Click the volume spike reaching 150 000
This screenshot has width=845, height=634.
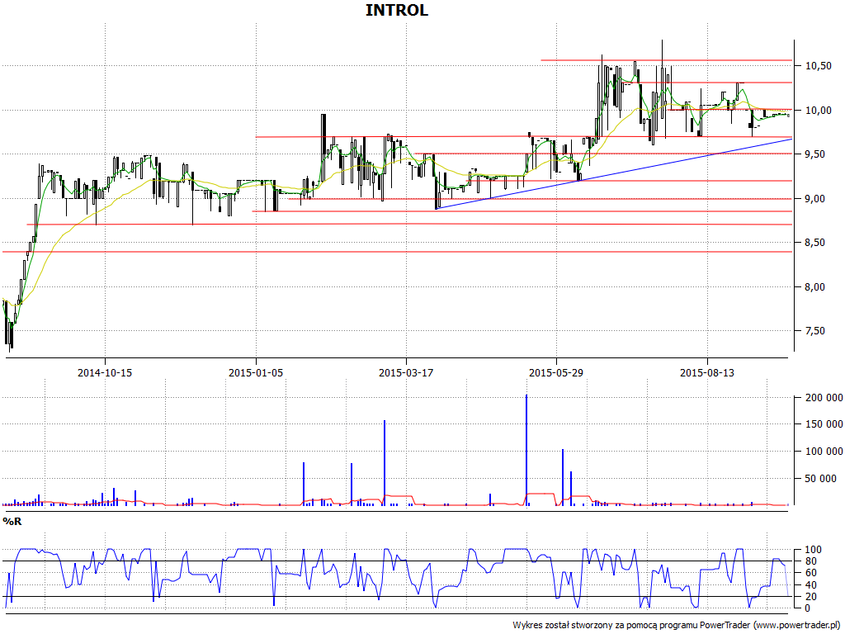click(385, 462)
